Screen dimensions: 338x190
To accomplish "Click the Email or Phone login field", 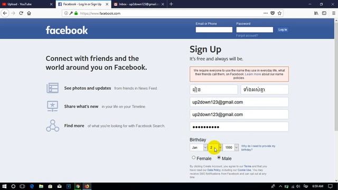I will tap(214, 30).
